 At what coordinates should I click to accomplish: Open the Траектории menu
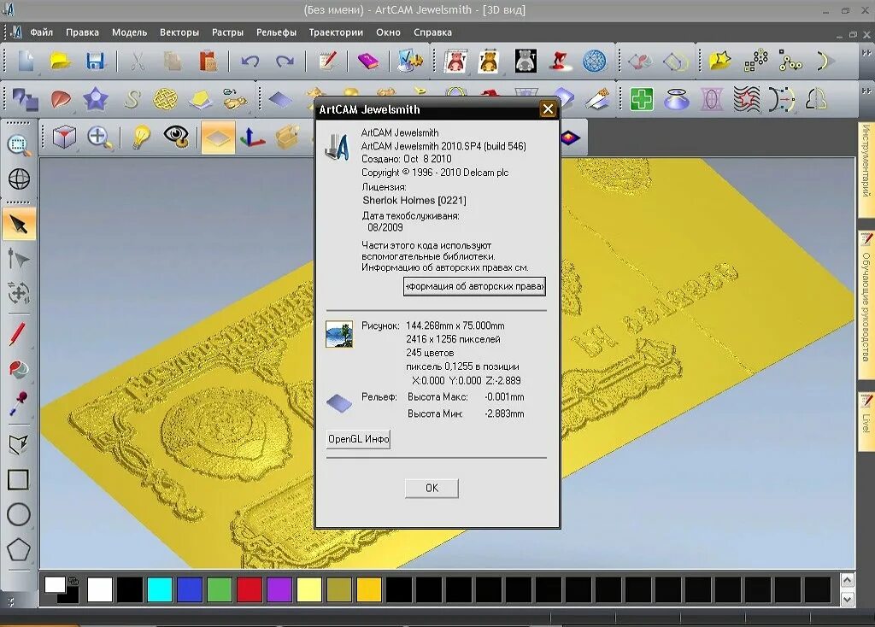coord(336,32)
